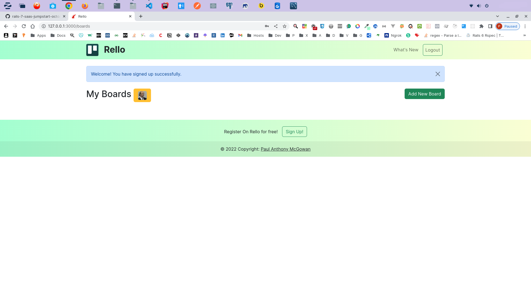This screenshot has width=531, height=298.
Task: Expand the browser bookmarks bar dropdown
Action: (524, 35)
